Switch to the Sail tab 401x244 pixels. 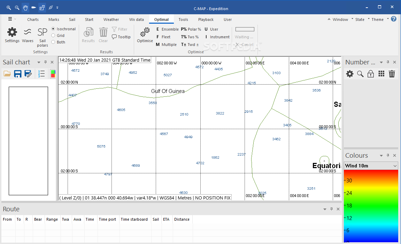click(72, 19)
